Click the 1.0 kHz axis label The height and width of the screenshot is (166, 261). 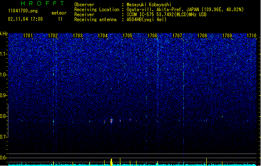(4, 75)
